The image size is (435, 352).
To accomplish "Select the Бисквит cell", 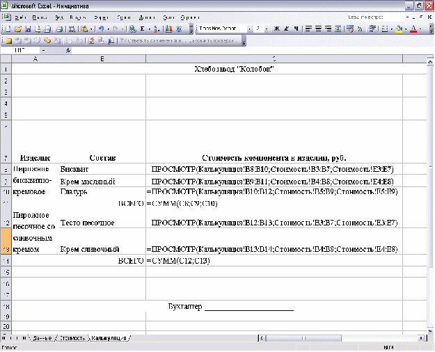I will 102,169.
